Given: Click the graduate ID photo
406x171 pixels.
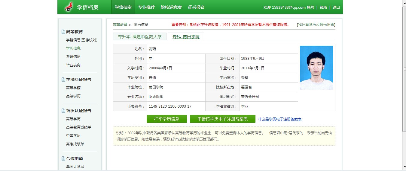Looking at the screenshot, I should [x=316, y=68].
